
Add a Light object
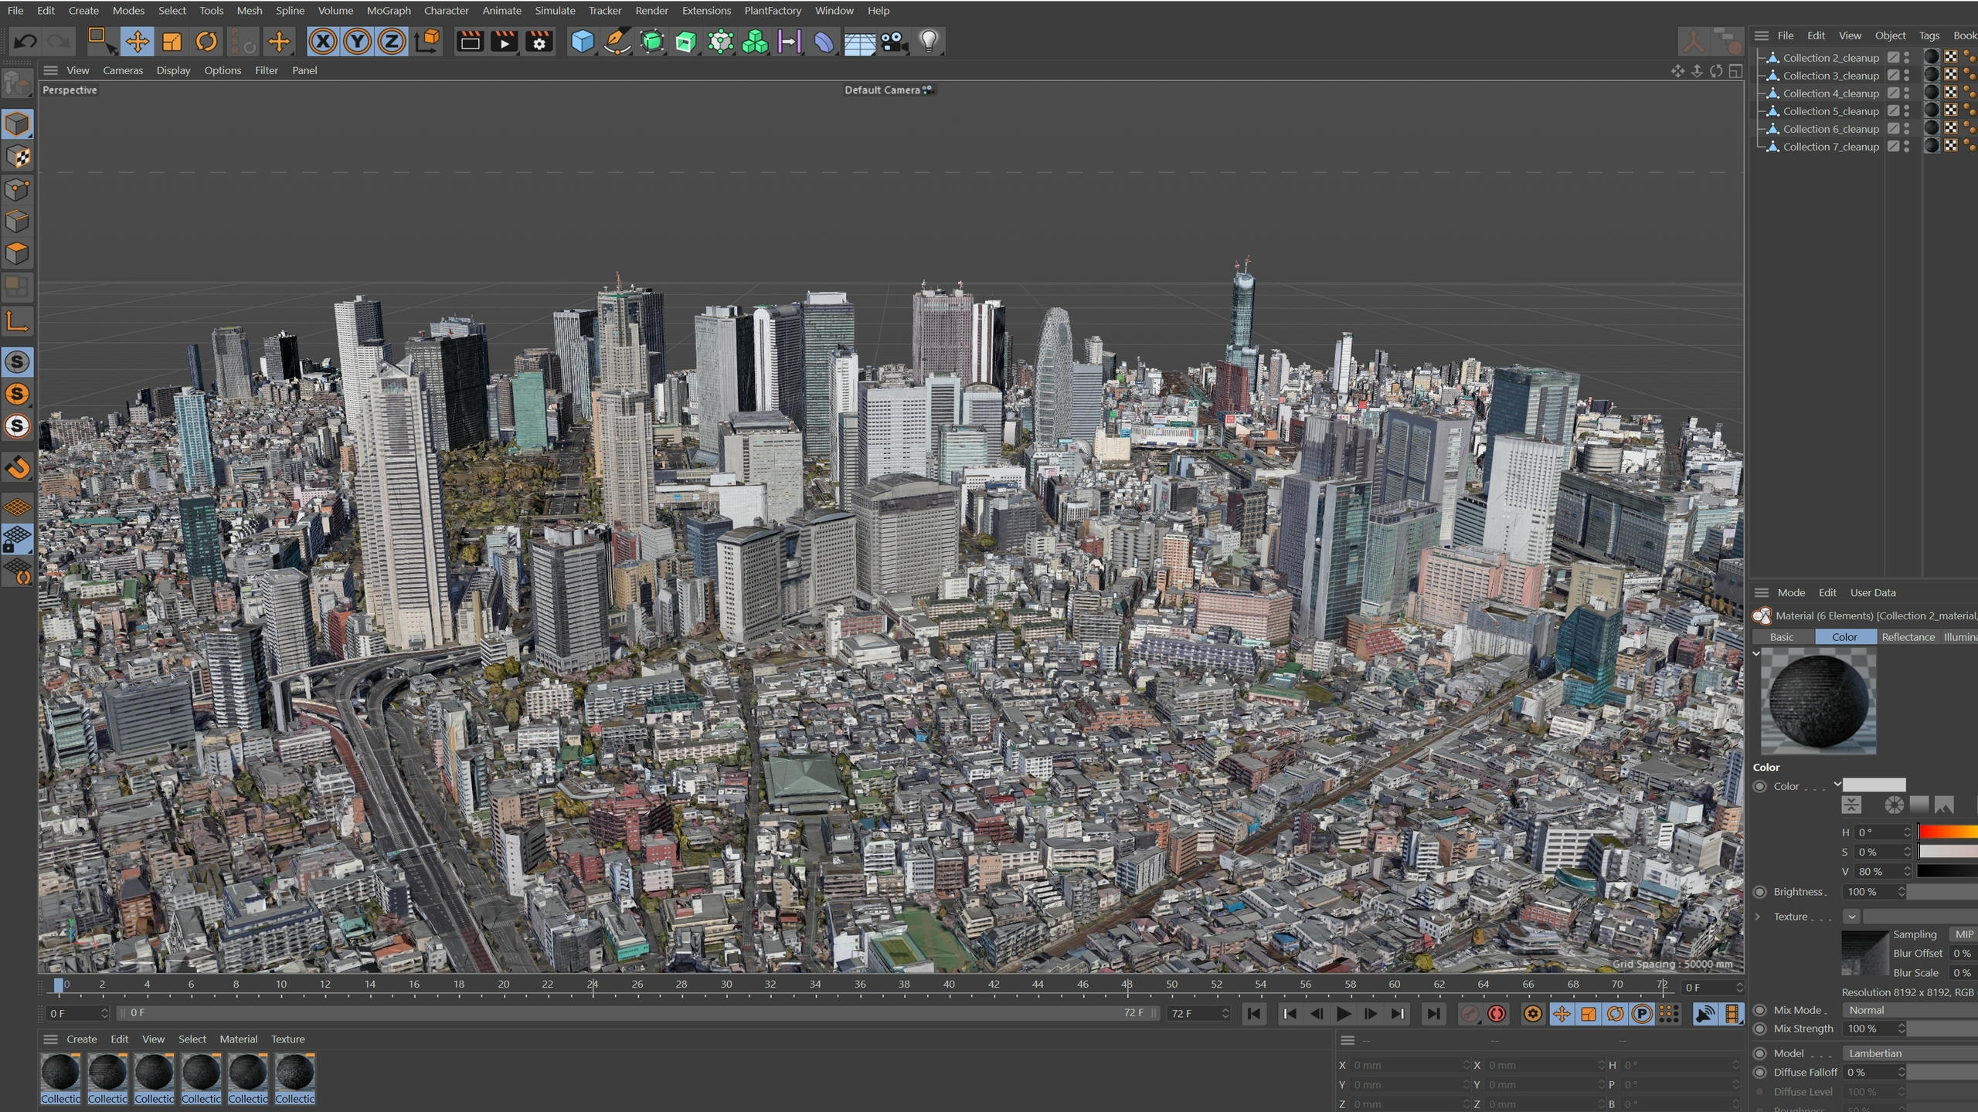coord(929,41)
